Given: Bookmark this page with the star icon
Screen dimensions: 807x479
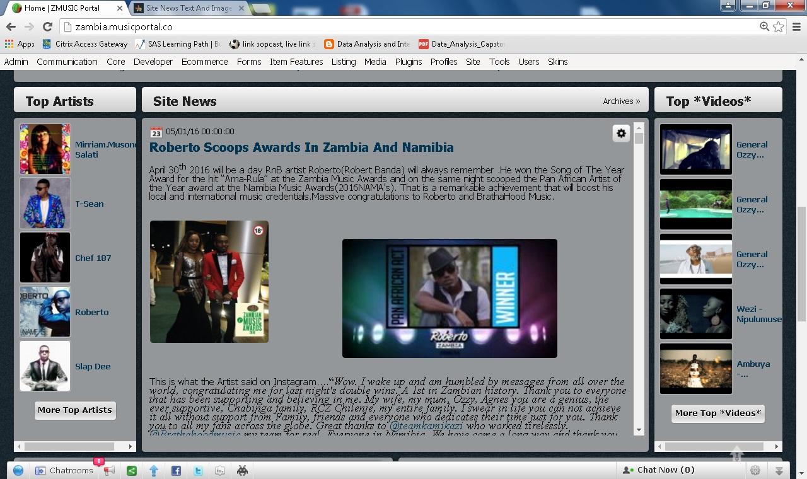Looking at the screenshot, I should point(779,26).
